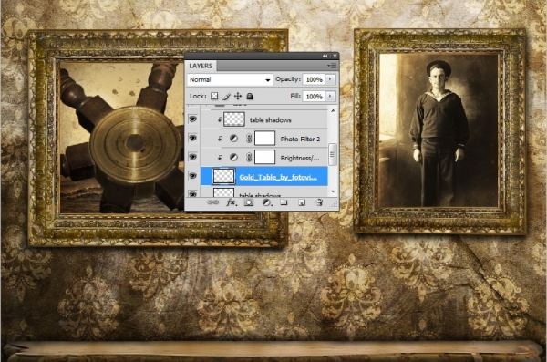This screenshot has height=362, width=547.
Task: Click clipping arrow on Photo Filter 2
Action: tap(220, 139)
